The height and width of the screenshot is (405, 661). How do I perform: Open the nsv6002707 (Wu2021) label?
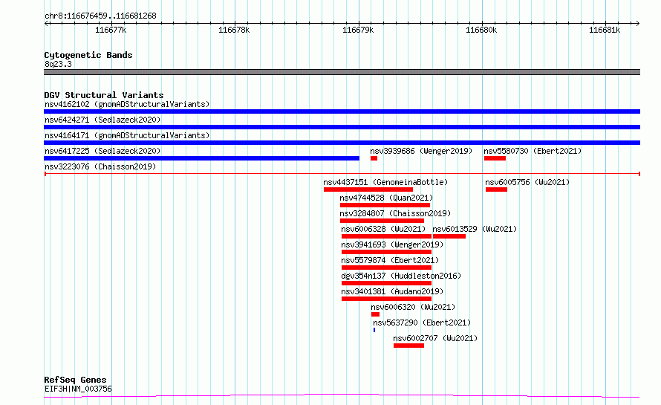tap(435, 338)
